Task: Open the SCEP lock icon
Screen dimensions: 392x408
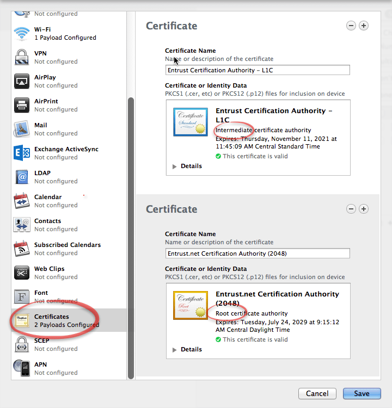Action: [22, 344]
